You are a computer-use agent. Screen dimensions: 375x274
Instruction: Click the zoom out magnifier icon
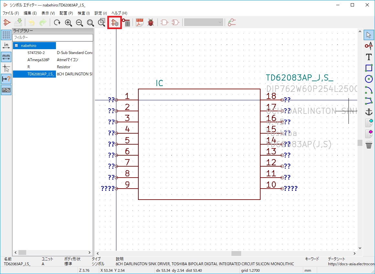tap(80, 23)
